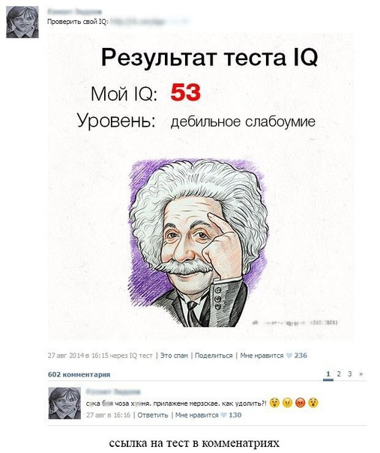Click Мне нравится under the post

(x=262, y=355)
